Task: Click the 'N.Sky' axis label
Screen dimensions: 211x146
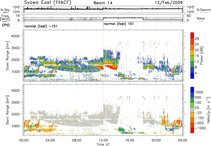Action: coord(5,10)
